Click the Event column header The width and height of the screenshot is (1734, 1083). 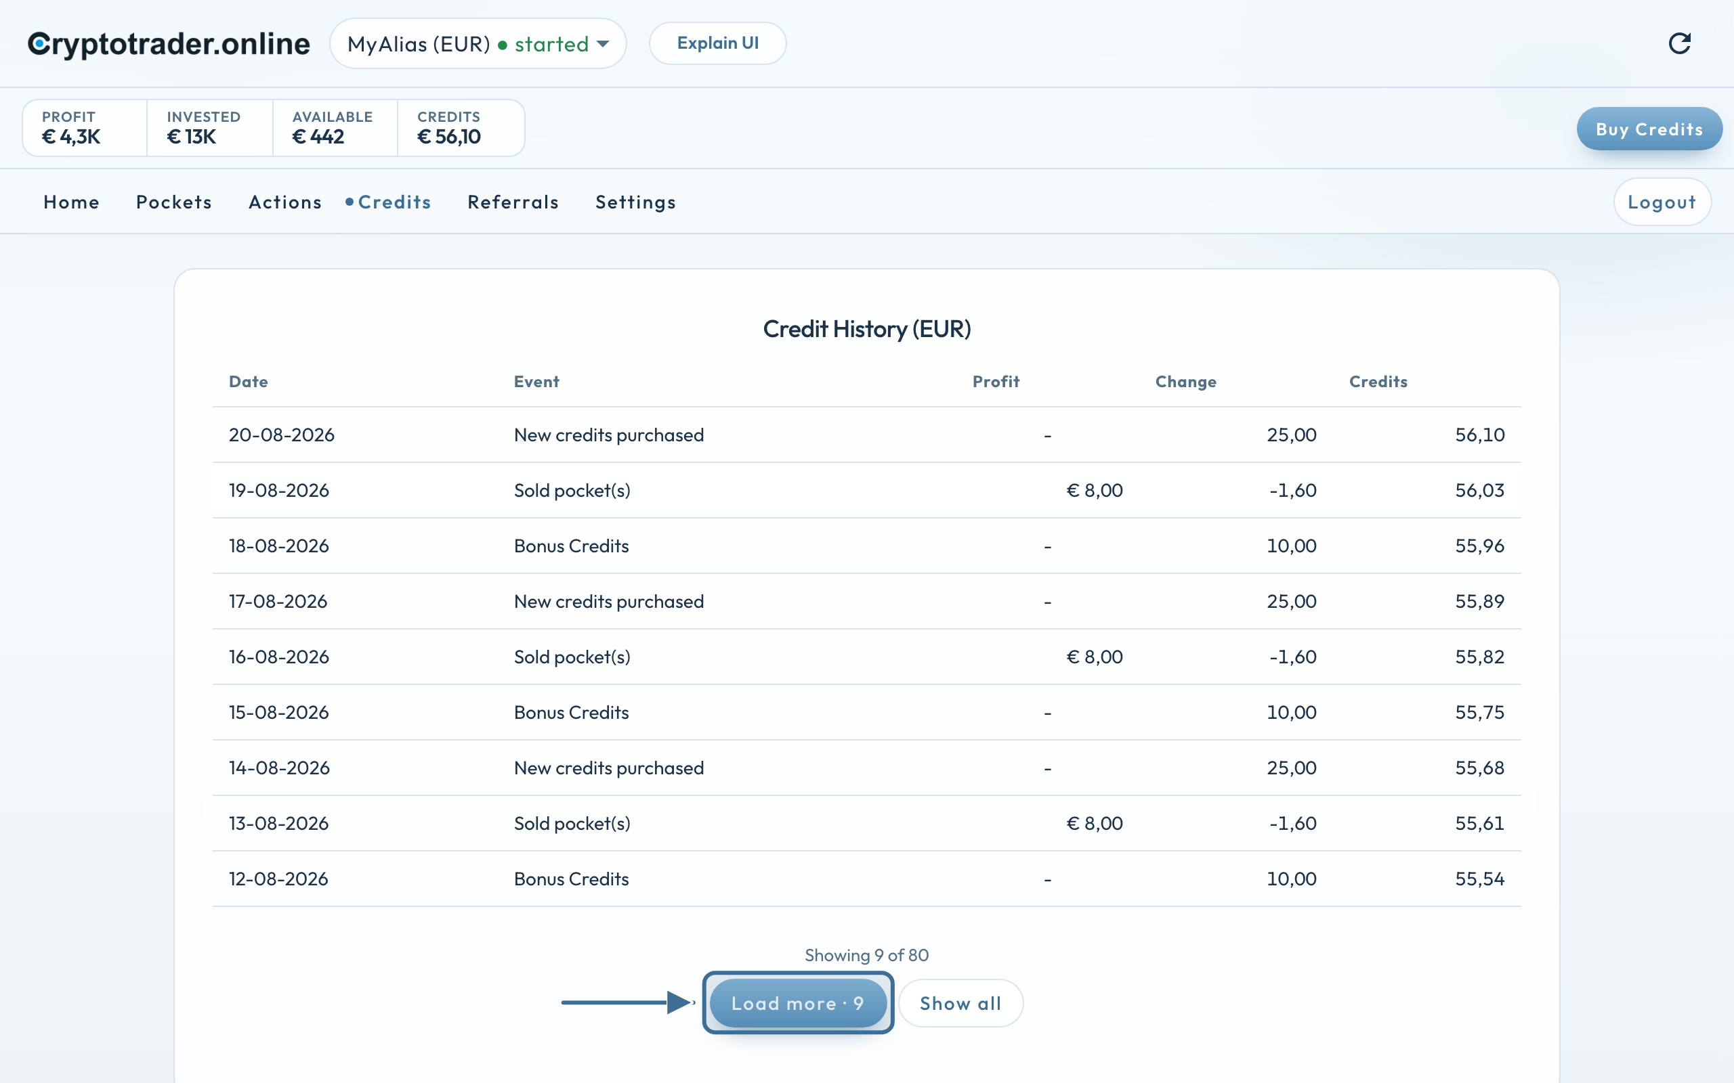[536, 382]
